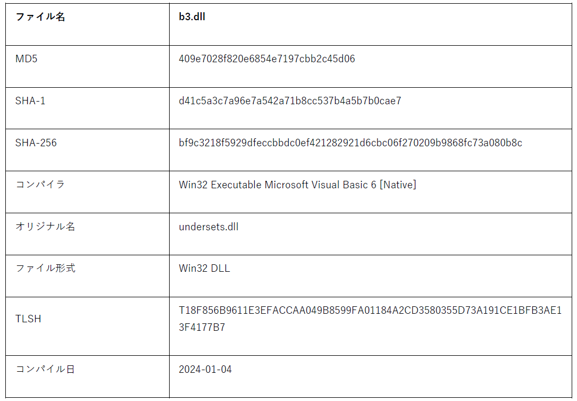
Task: Select the SHA-256 hash starting bf9c3218
Action: coord(350,143)
